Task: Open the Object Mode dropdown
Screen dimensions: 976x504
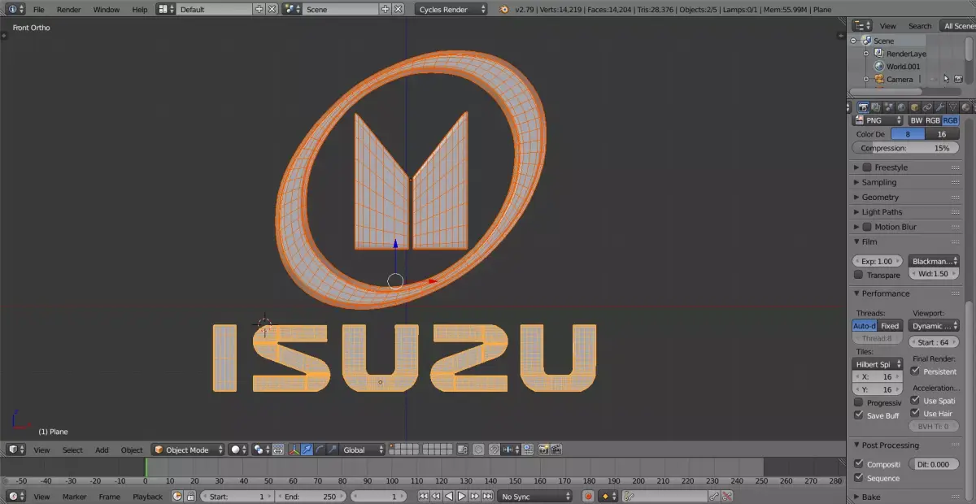Action: [x=188, y=450]
